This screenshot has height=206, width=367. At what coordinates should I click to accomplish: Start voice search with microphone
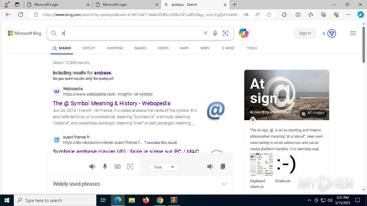click(215, 33)
